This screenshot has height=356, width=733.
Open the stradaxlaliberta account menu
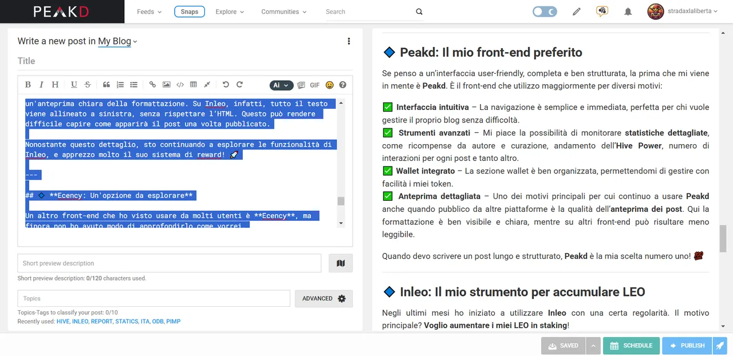click(692, 11)
